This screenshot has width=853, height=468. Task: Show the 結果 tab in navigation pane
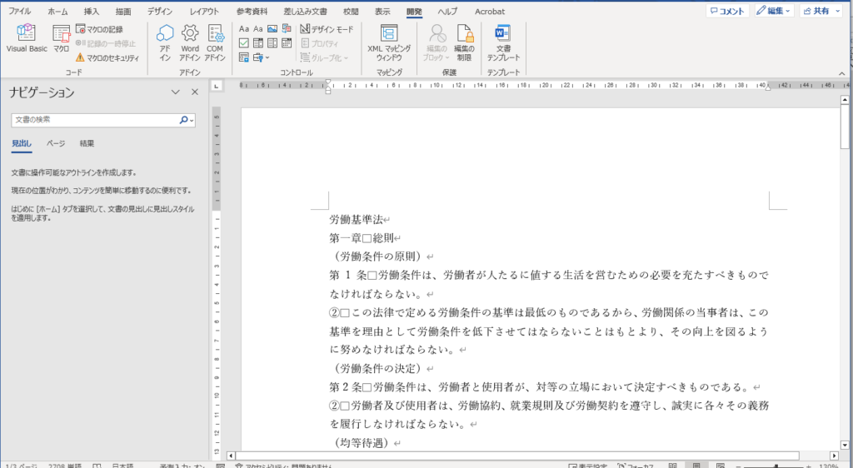click(x=87, y=143)
